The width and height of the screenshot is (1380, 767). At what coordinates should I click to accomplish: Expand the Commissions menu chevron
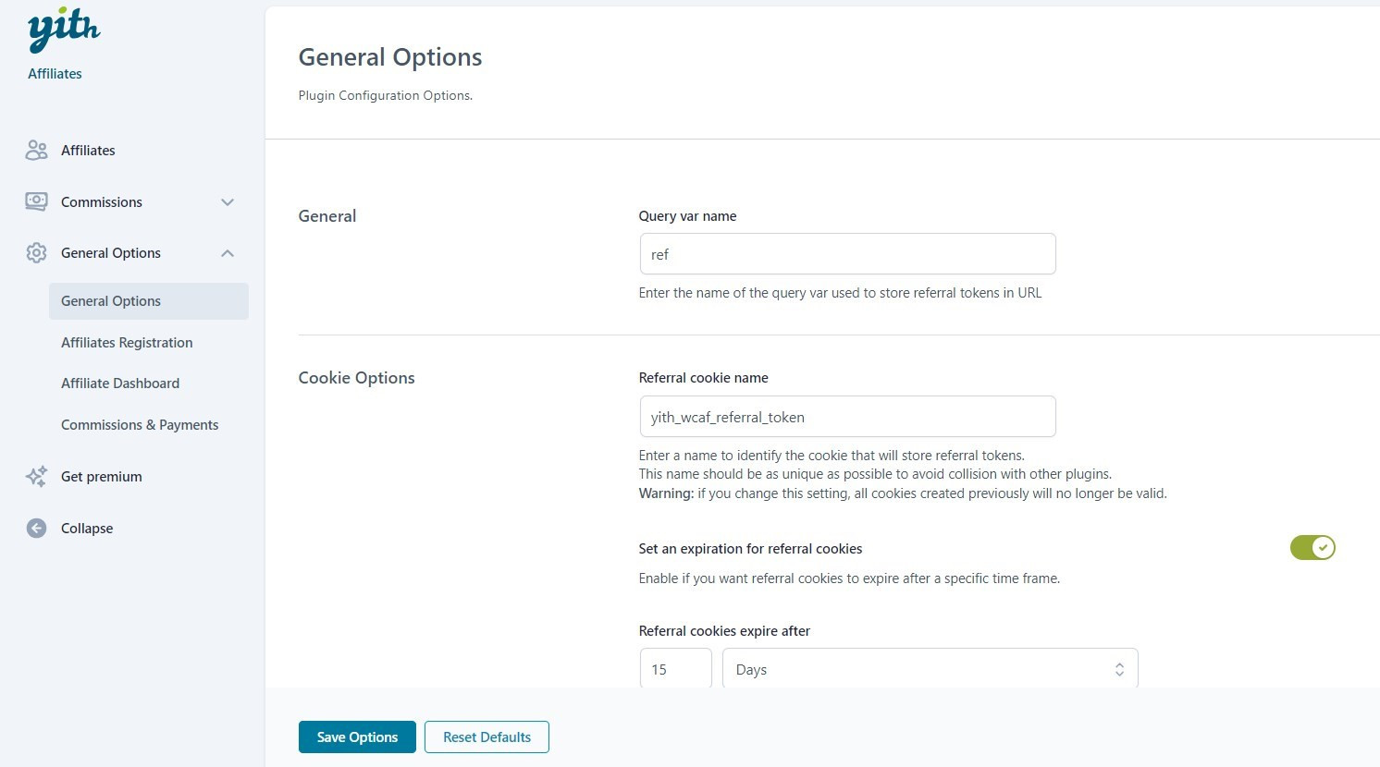pyautogui.click(x=228, y=201)
